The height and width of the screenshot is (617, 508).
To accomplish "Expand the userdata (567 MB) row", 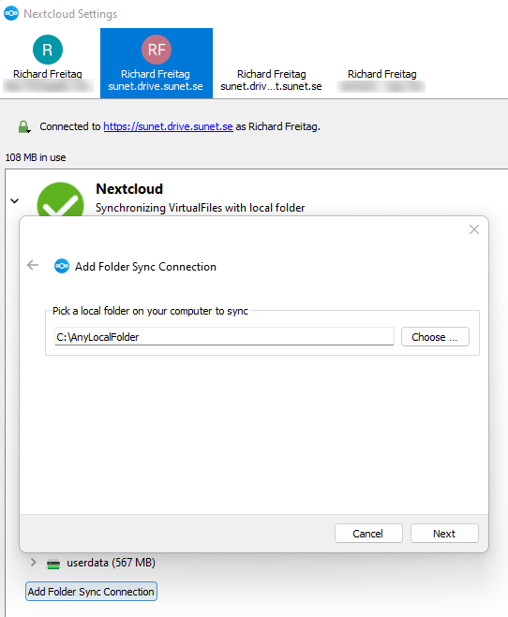I will (x=34, y=563).
